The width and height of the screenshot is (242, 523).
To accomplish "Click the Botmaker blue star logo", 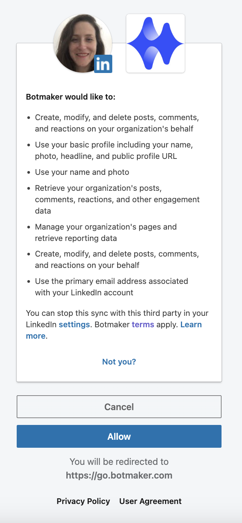I will (x=156, y=43).
